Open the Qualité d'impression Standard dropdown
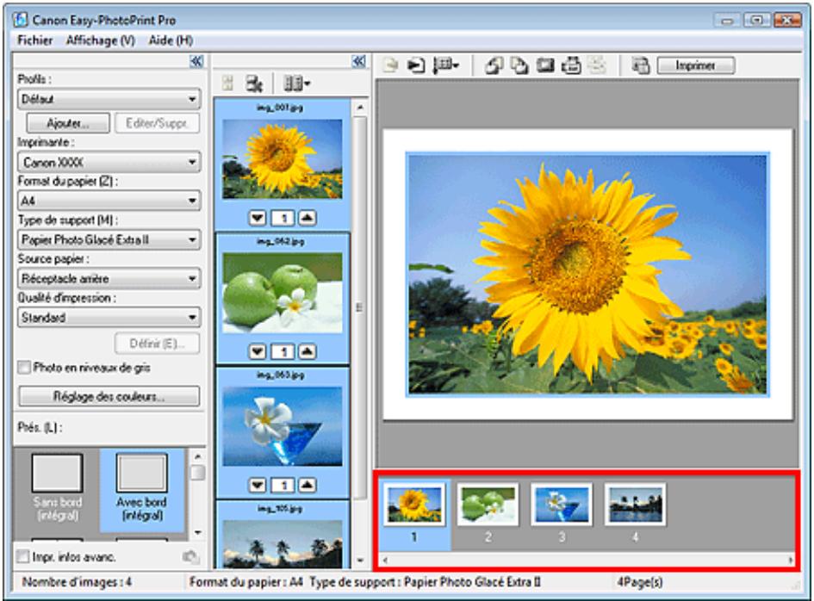814x601 pixels. tap(109, 317)
